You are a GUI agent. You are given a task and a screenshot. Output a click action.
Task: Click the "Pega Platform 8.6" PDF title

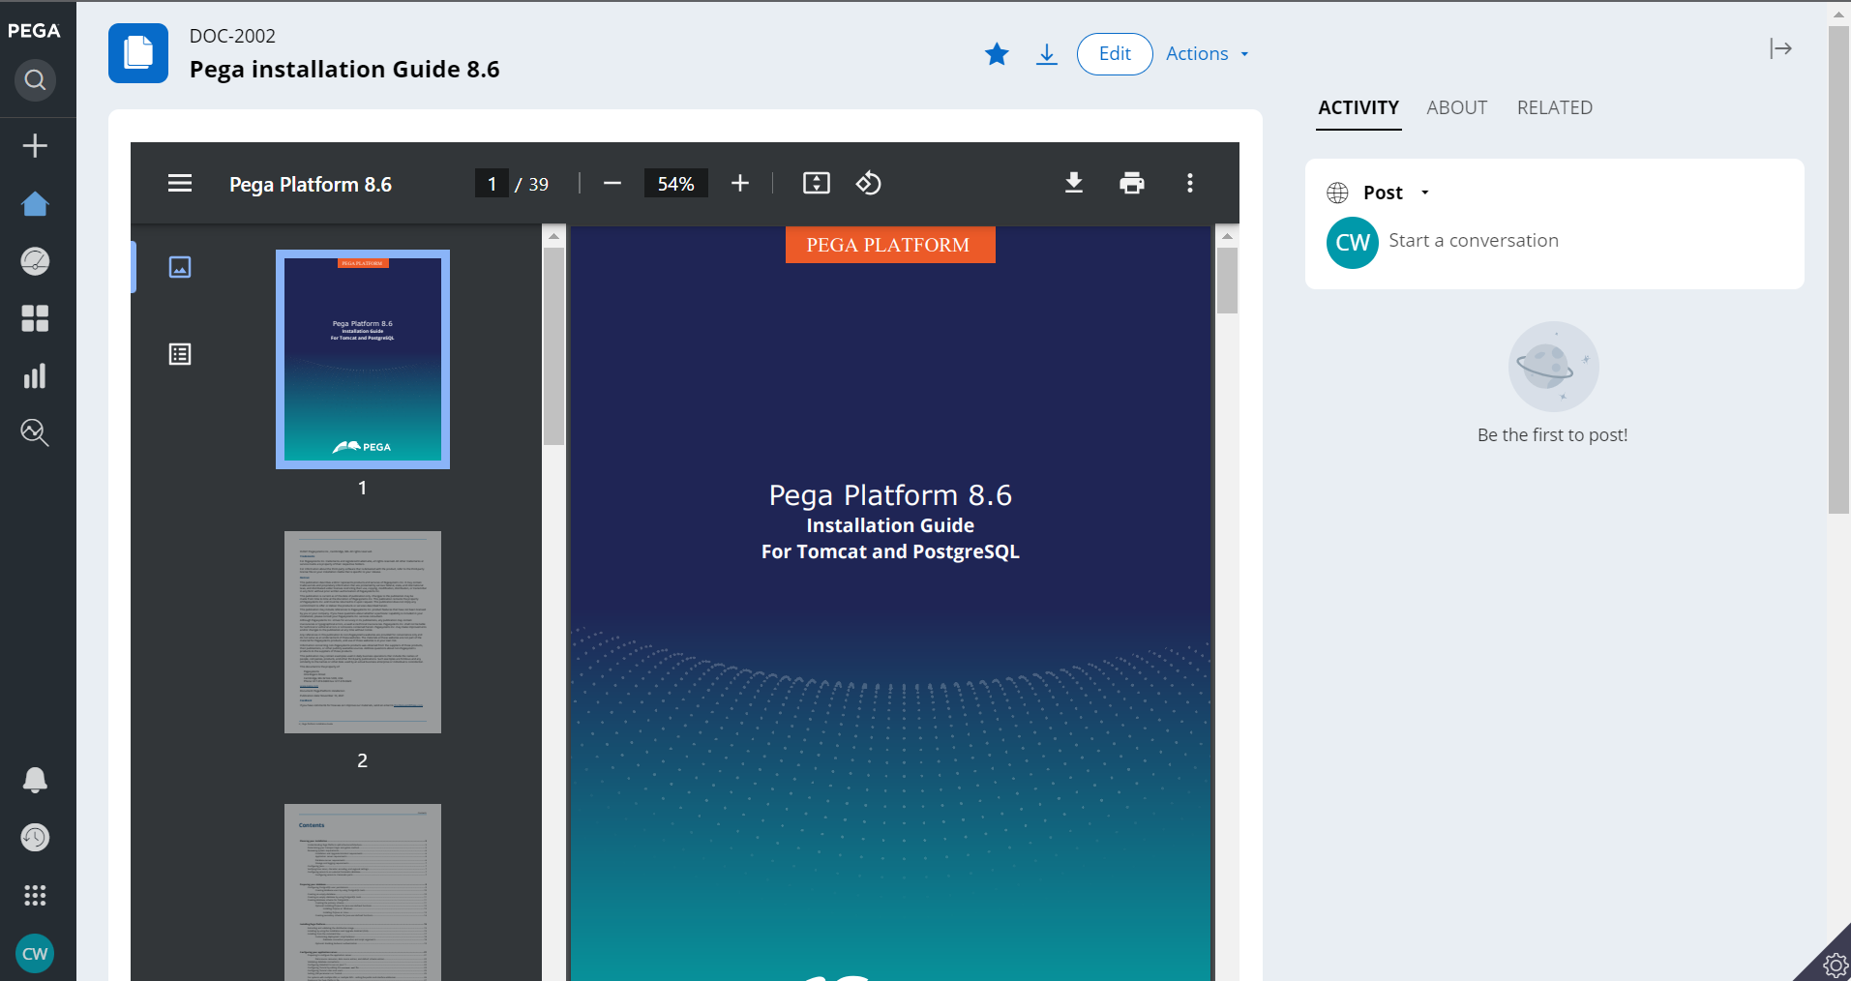311,184
